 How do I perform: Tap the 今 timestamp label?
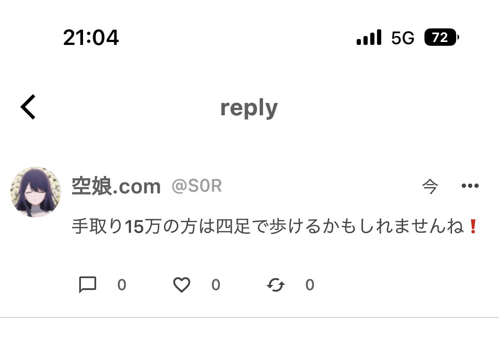(x=430, y=186)
